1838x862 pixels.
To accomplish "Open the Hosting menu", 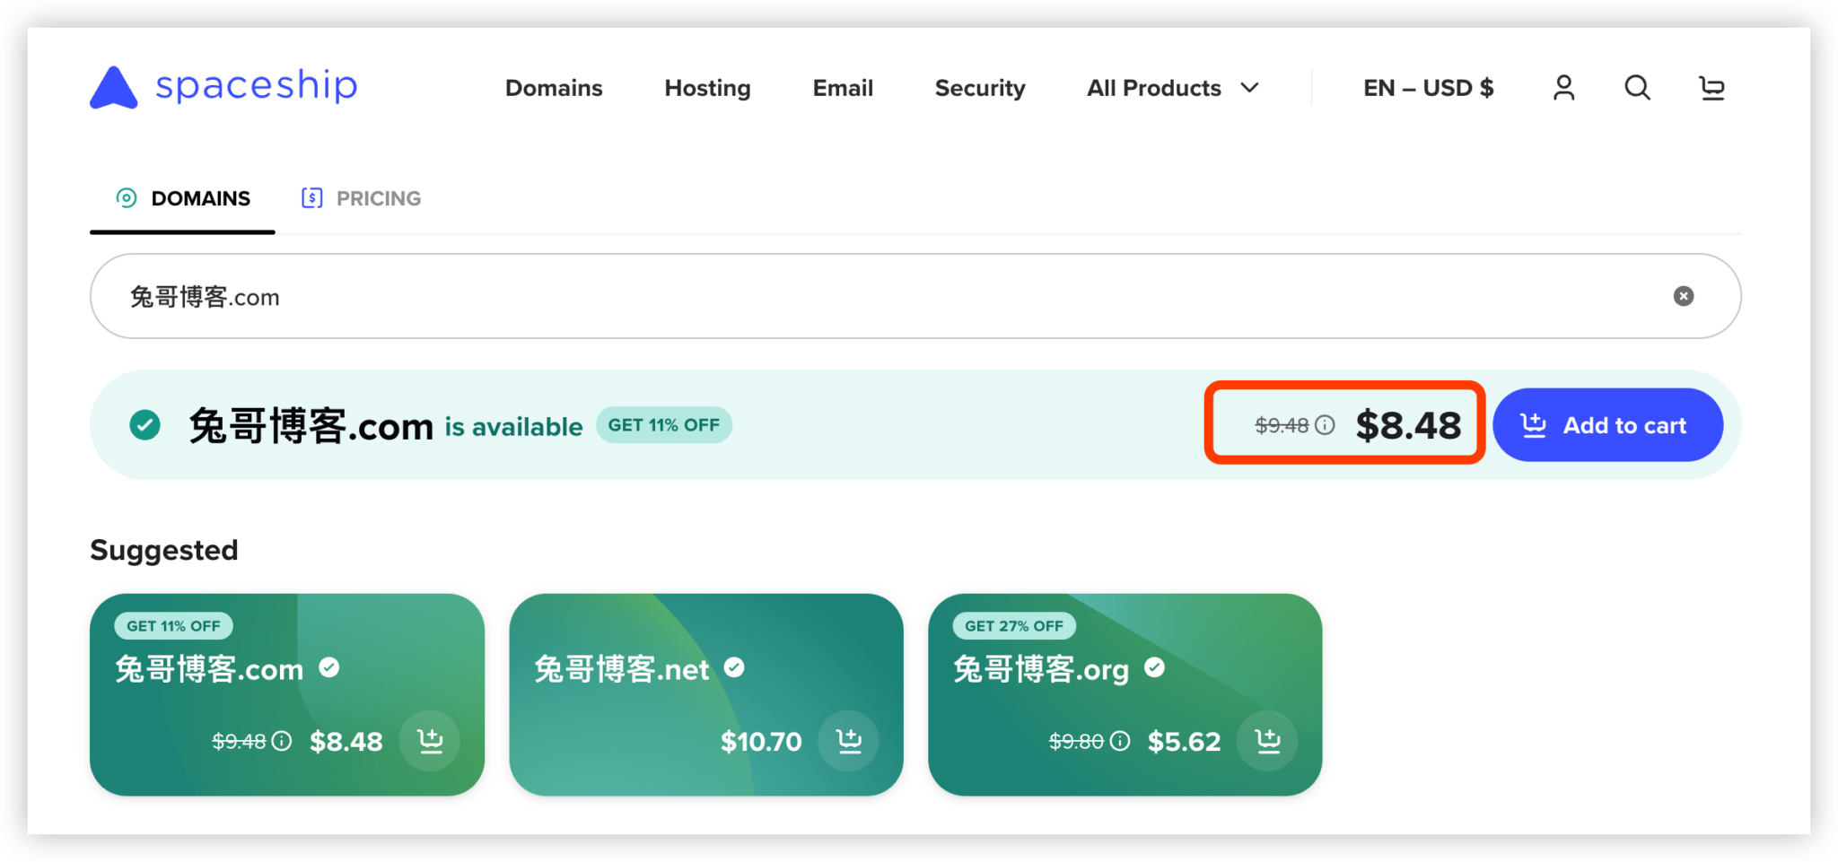I will [707, 88].
